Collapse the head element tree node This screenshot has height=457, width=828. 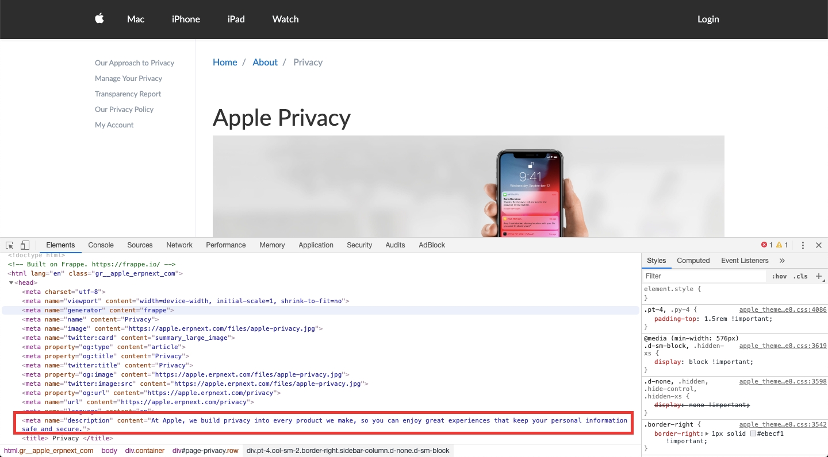tap(11, 282)
